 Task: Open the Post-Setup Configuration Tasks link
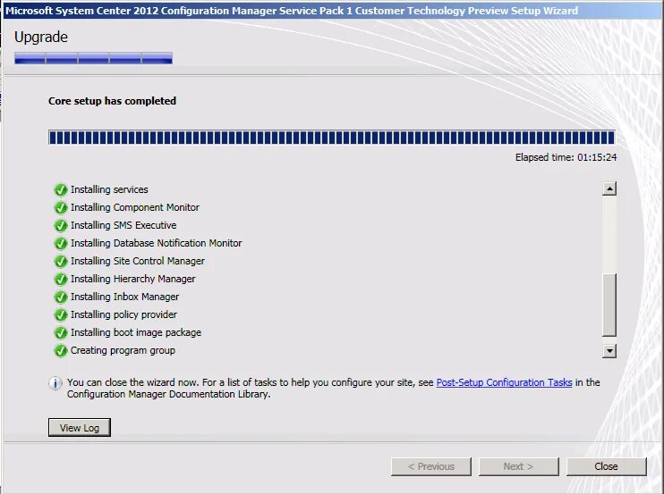coord(505,382)
